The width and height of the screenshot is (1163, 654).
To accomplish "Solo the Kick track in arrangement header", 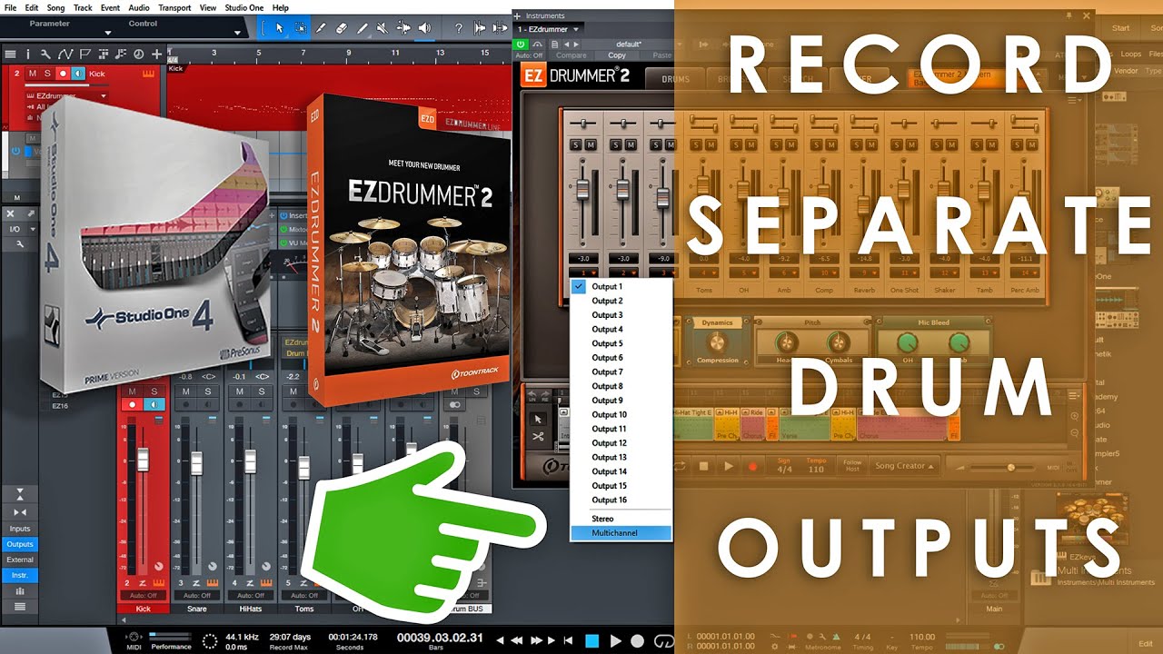I will click(x=46, y=73).
